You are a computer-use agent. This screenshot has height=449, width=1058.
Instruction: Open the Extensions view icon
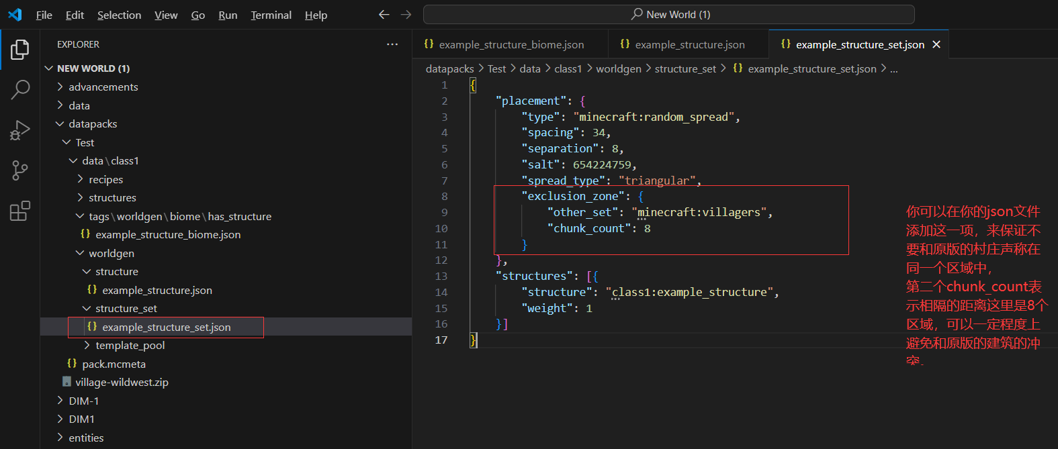click(20, 211)
